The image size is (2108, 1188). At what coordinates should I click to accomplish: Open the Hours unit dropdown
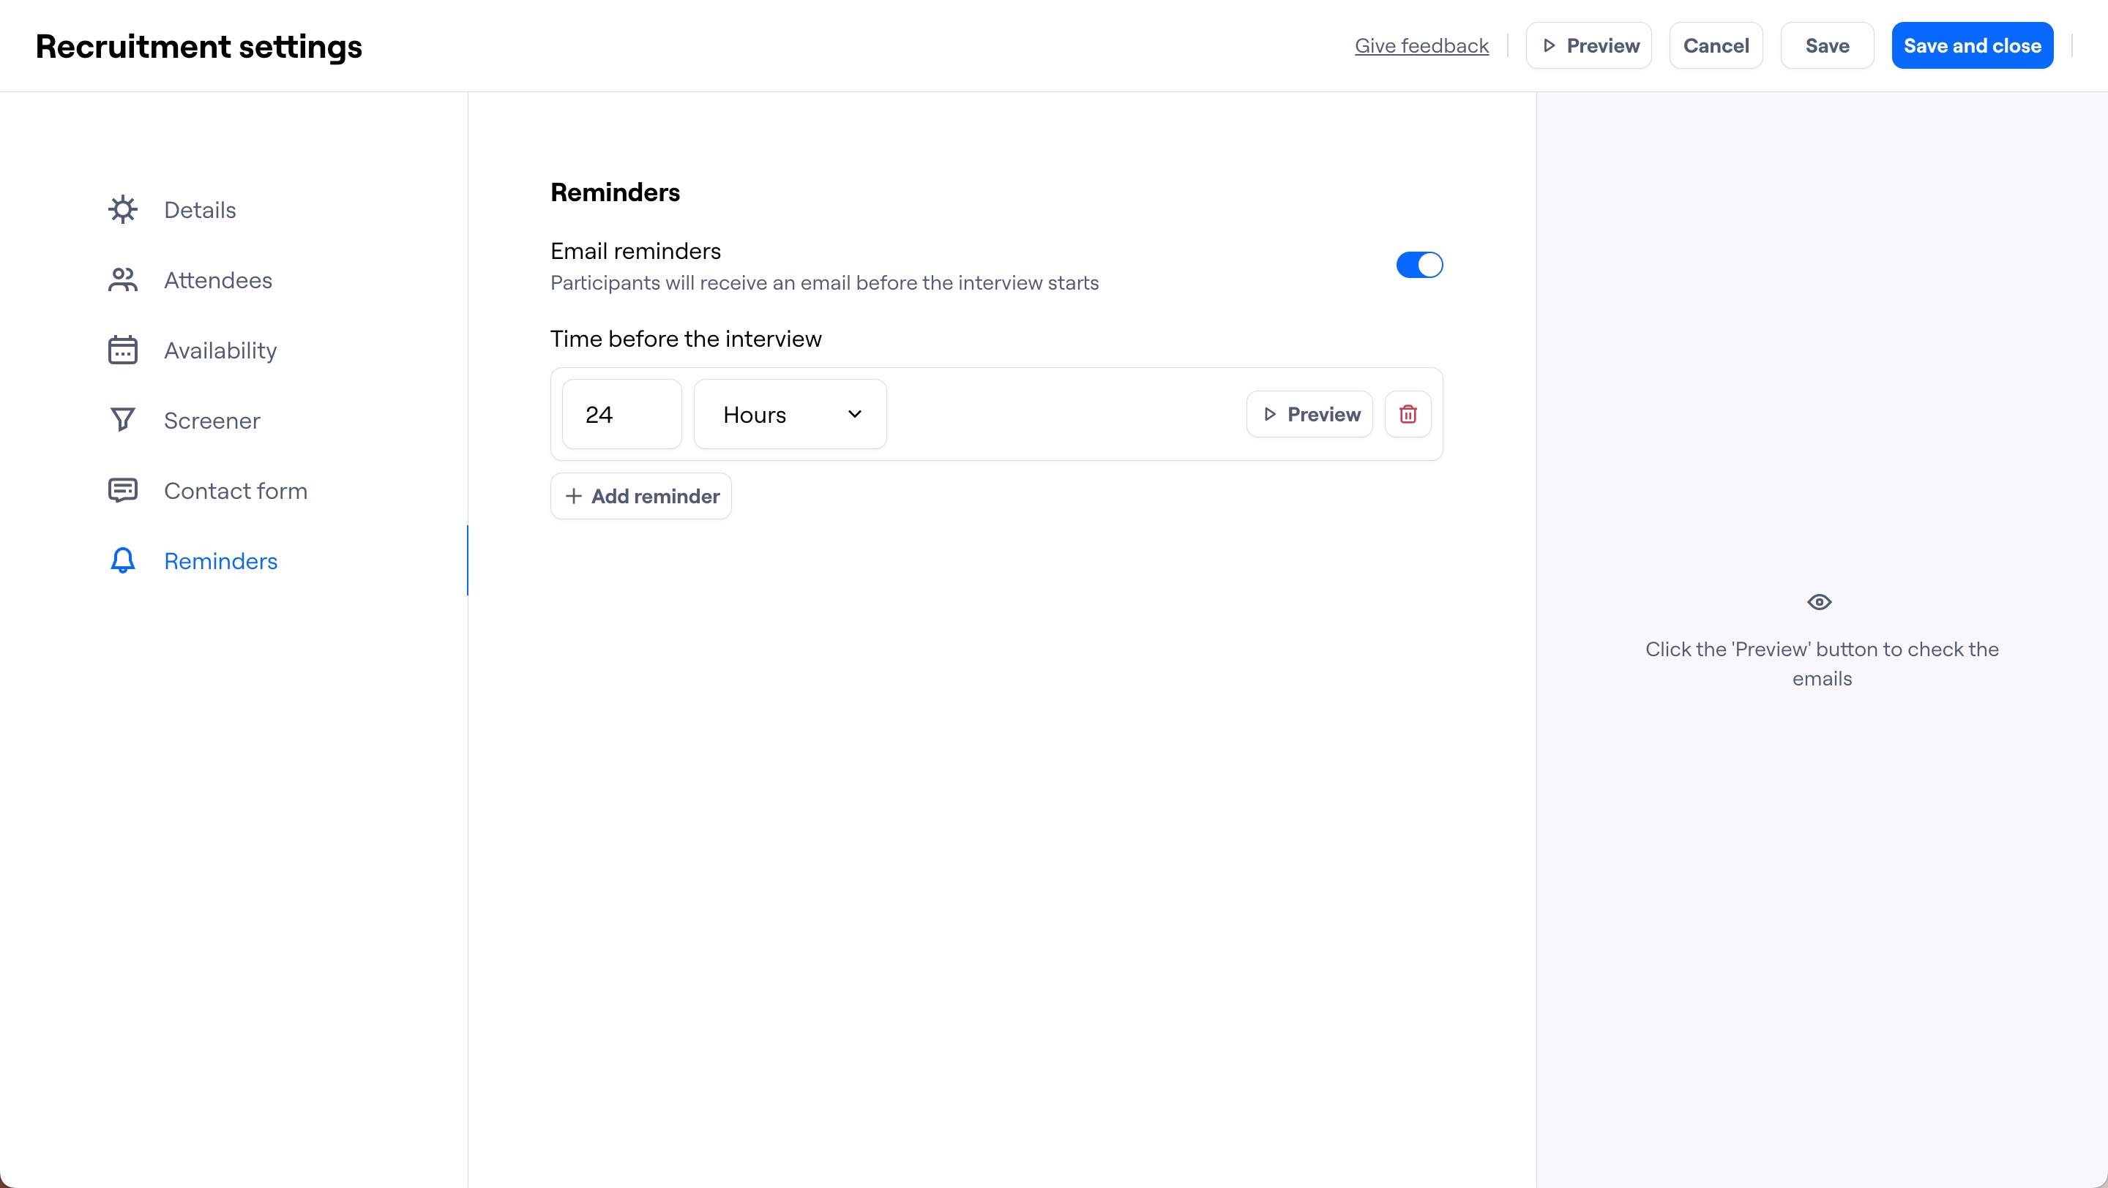tap(790, 415)
